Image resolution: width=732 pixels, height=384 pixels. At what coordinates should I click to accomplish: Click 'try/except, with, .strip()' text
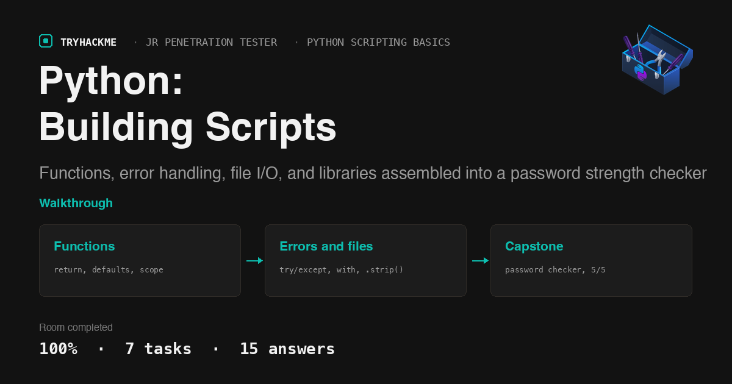[x=342, y=269]
